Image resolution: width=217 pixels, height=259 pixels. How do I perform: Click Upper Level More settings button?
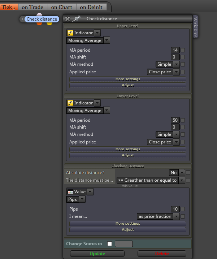pos(128,79)
